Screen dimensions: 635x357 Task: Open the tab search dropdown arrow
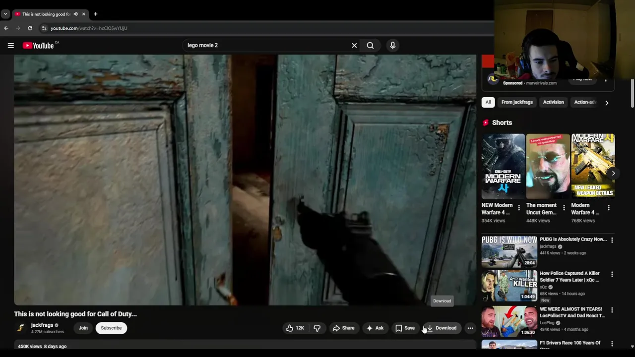pos(5,14)
